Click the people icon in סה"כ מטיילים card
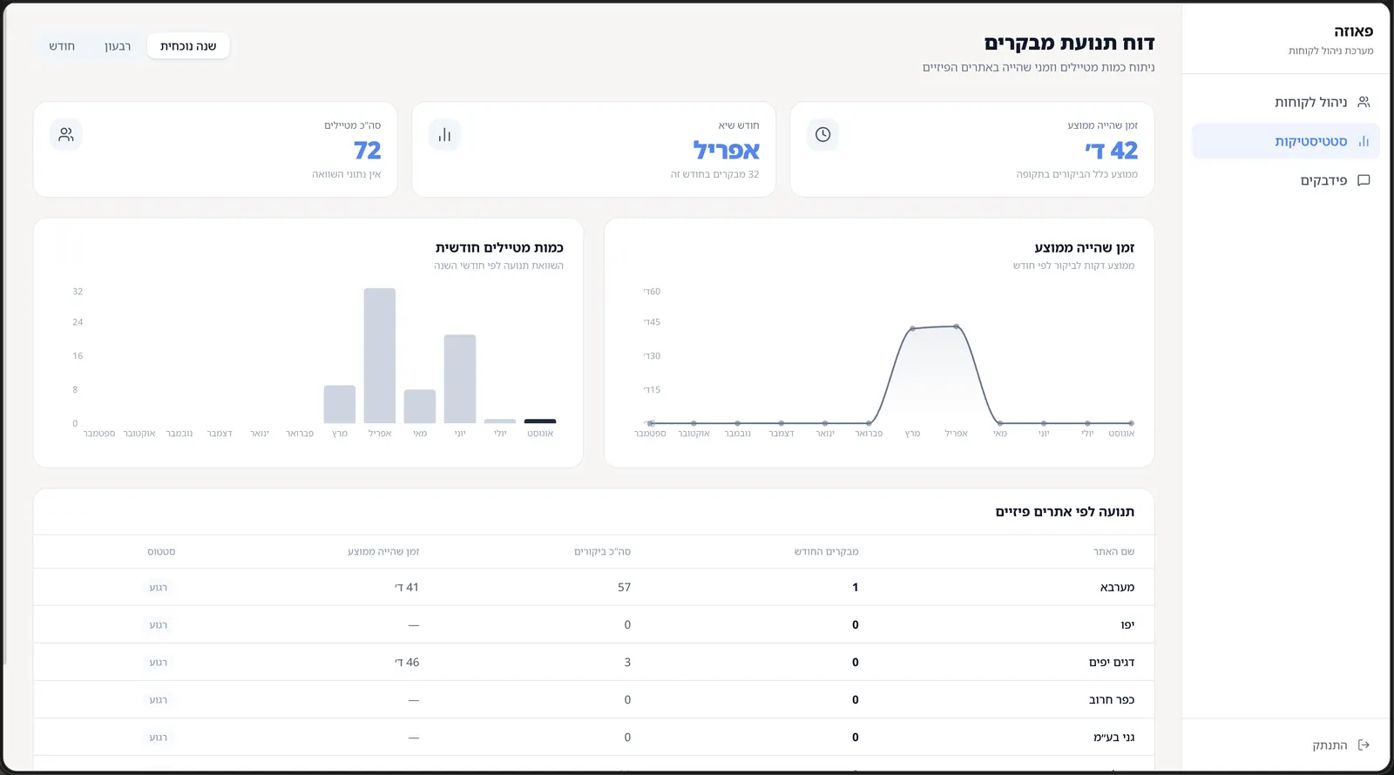 [x=66, y=134]
